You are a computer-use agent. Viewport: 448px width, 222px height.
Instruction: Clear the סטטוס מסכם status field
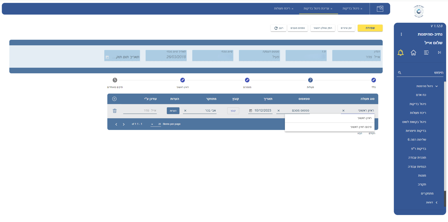[x=279, y=111]
